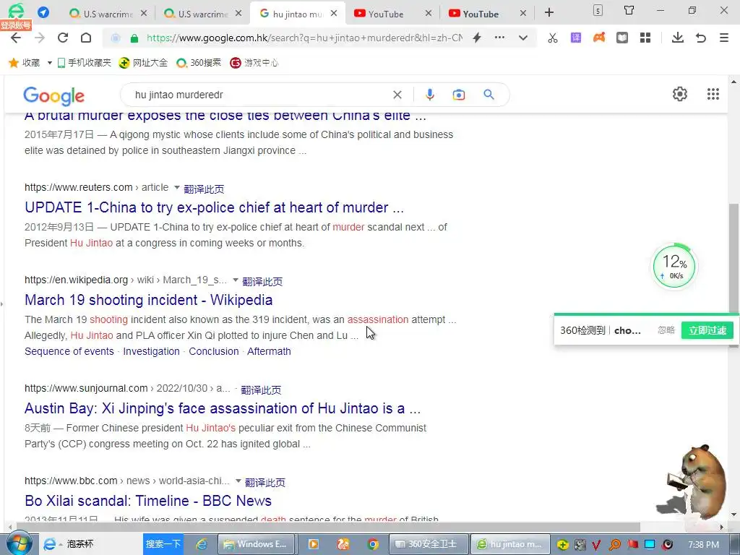Expand Wikipedia result options arrow
740x555 pixels.
pos(236,280)
